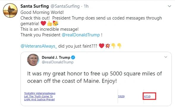Image resolution: width=175 pixels, height=107 pixels.
Task: Click the collision explosion emoji
Action: coord(108,46)
